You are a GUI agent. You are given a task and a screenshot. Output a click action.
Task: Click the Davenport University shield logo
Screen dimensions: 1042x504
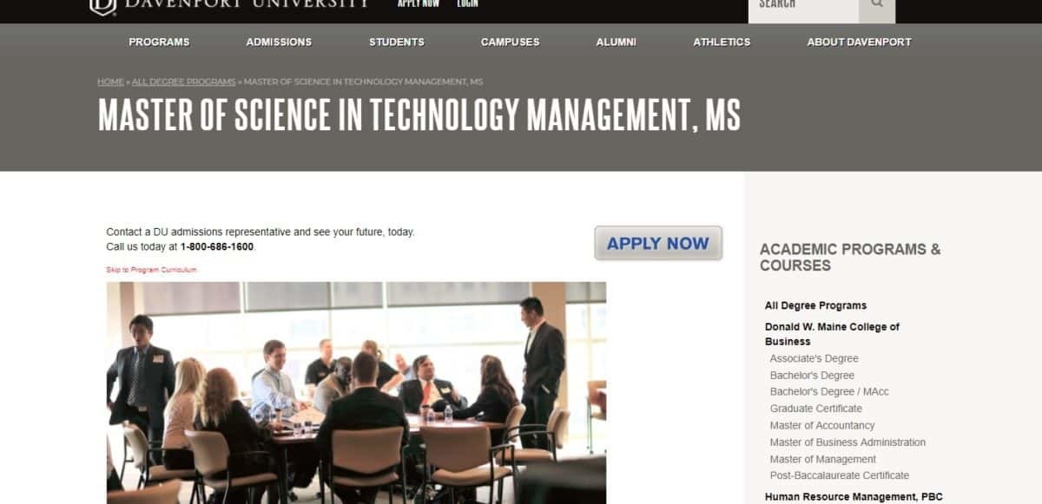click(102, 7)
